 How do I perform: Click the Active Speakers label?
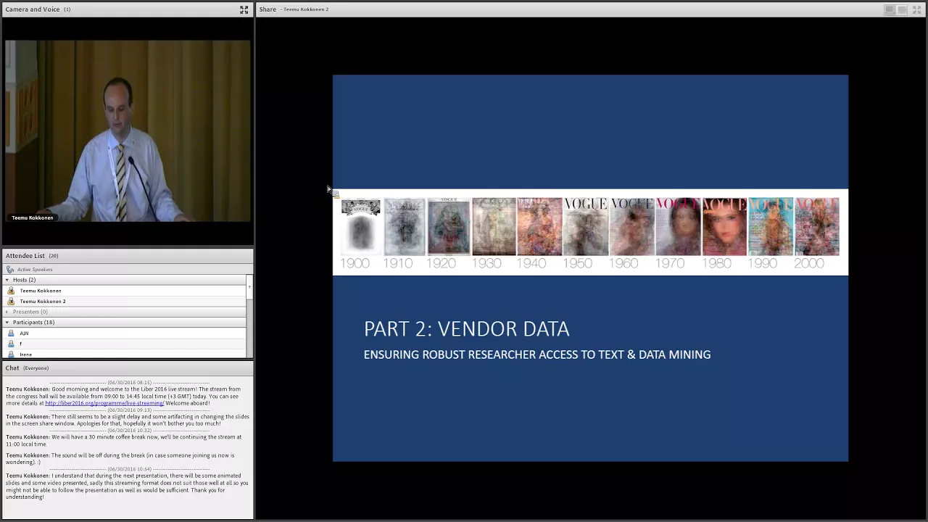[x=35, y=270]
